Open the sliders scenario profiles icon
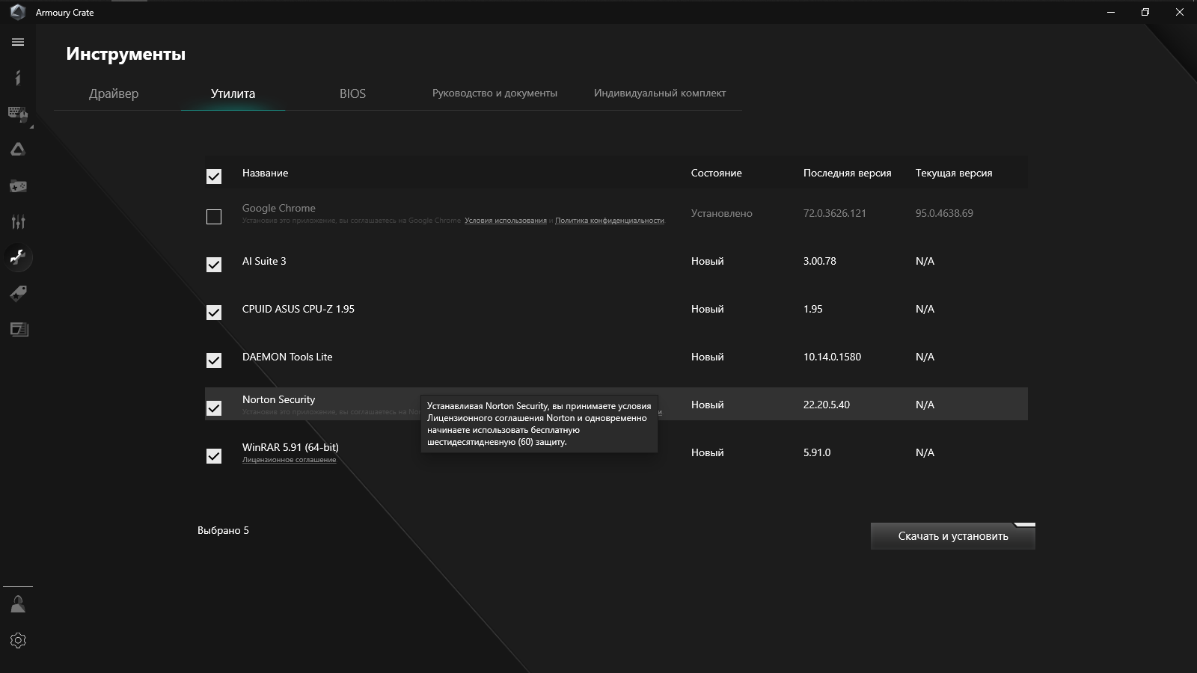Screen dimensions: 1197x673 click(18, 221)
